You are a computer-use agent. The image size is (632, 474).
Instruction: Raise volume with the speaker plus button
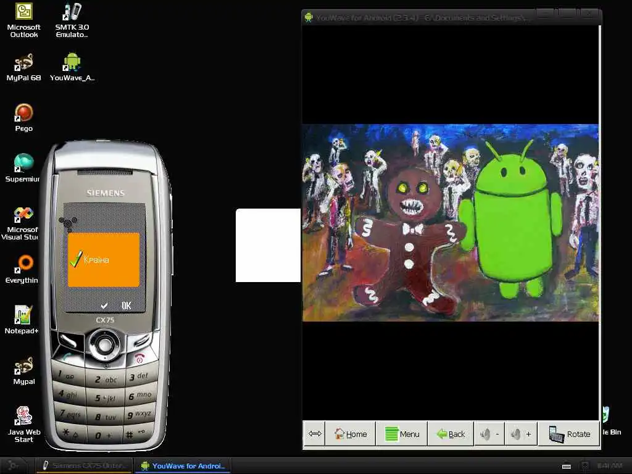[521, 434]
